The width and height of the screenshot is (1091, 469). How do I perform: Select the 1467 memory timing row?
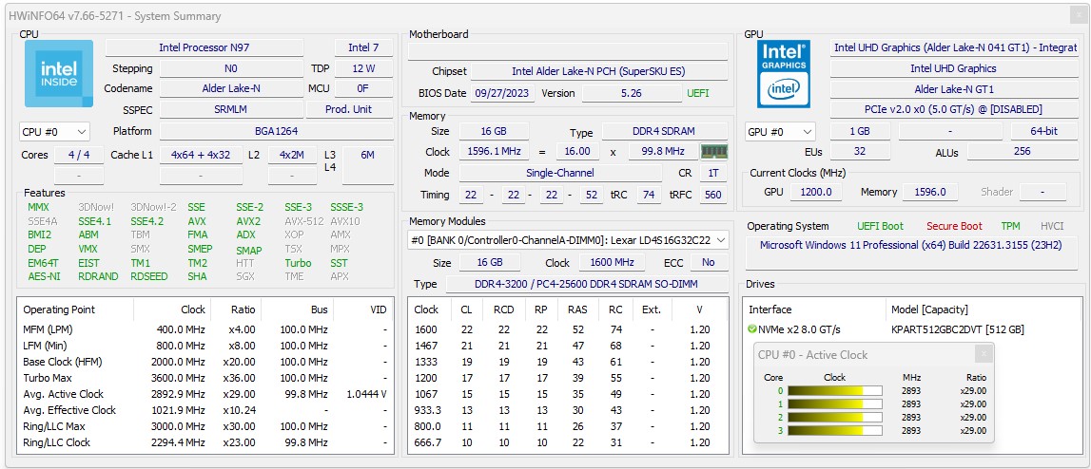tap(568, 346)
